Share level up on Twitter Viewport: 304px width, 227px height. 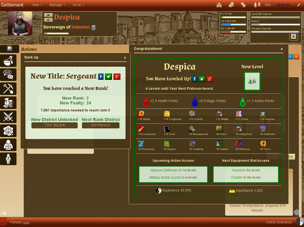tap(202, 79)
